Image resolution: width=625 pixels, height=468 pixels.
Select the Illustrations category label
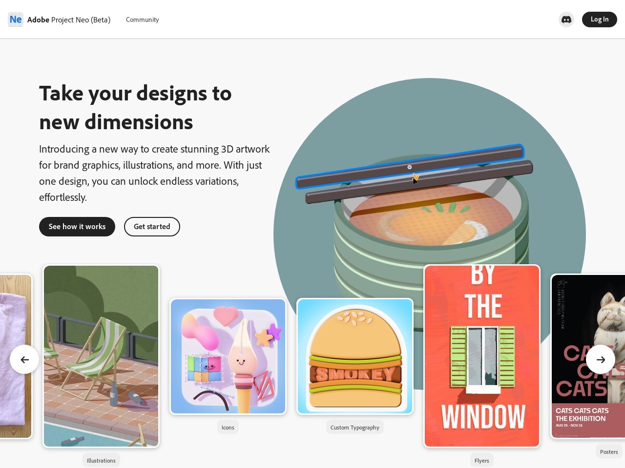[101, 460]
